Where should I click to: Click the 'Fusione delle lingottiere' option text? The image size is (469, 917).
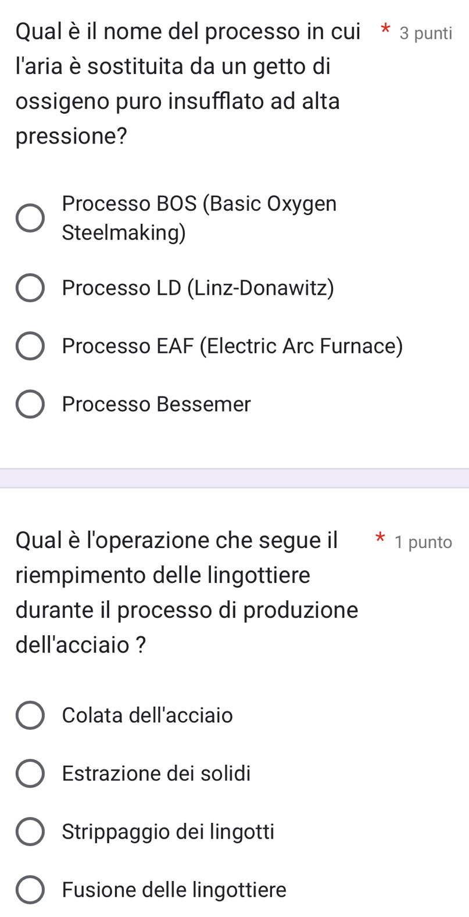[x=174, y=890]
